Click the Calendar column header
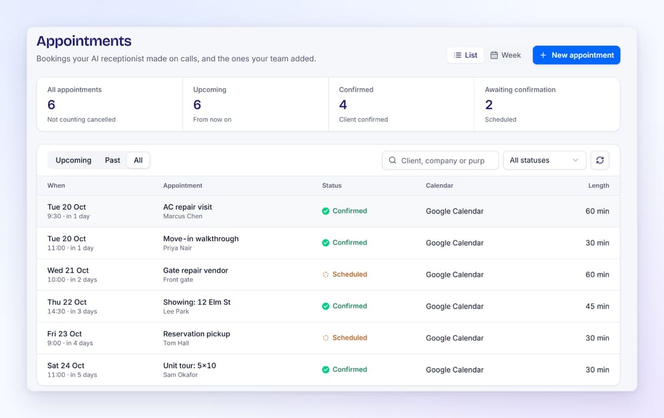This screenshot has width=664, height=418. (x=440, y=186)
